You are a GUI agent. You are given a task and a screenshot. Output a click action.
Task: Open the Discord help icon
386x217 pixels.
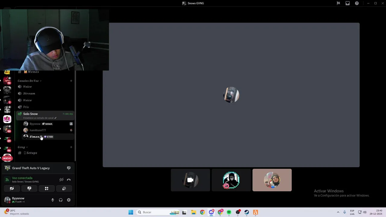(x=357, y=3)
